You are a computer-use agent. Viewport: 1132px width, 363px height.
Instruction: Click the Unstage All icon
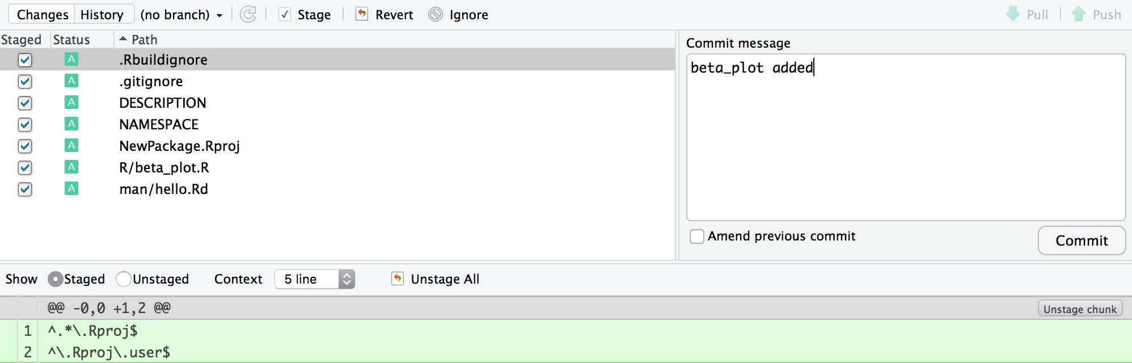398,278
